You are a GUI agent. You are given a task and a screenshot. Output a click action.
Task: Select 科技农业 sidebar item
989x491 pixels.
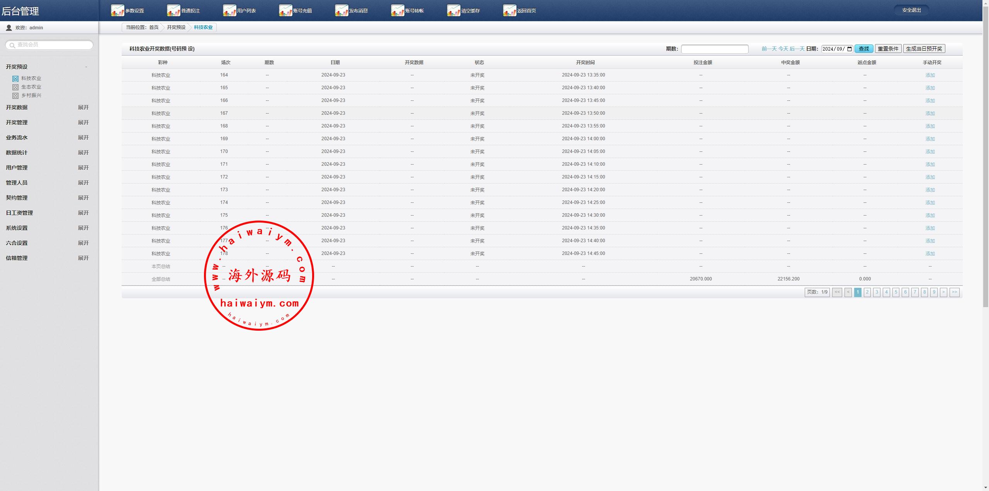(x=31, y=78)
